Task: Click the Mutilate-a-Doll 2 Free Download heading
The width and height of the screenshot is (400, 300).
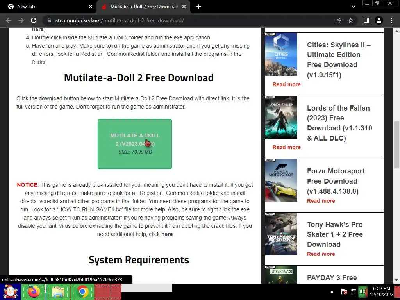Action: tap(139, 78)
